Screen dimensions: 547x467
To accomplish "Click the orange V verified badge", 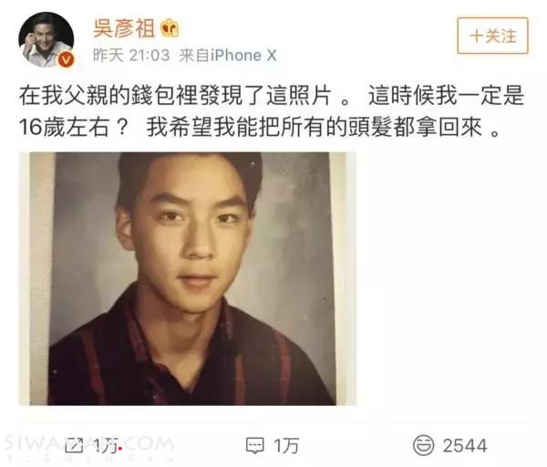I will click(66, 59).
